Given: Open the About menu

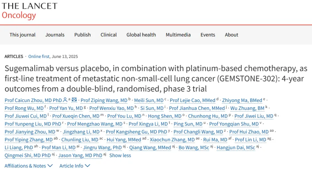Looking at the screenshot, I should [x=232, y=35].
